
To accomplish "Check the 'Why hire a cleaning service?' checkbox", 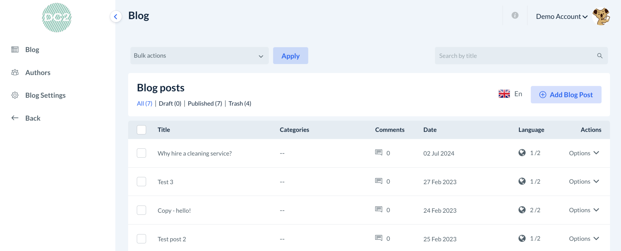I will click(141, 153).
